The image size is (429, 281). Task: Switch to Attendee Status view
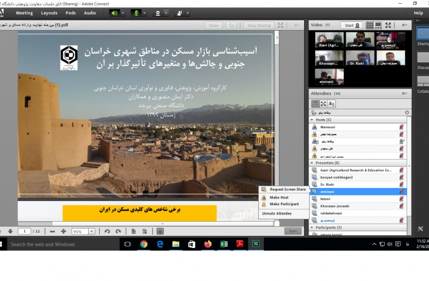[332, 104]
